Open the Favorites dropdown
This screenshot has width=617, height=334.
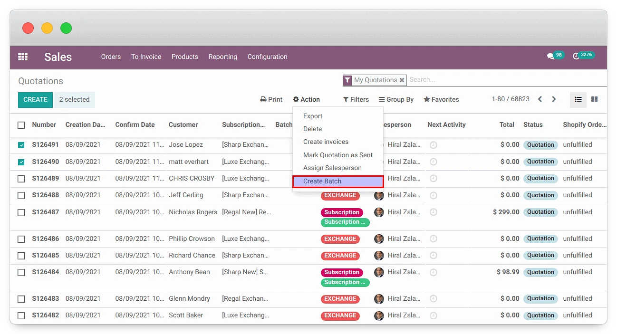(x=441, y=99)
